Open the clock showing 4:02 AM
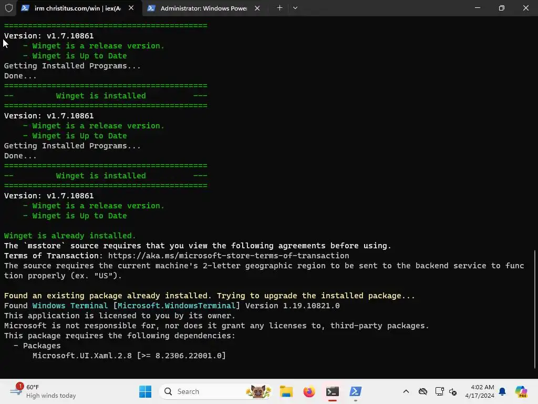The width and height of the screenshot is (538, 404). pos(480,391)
